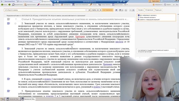Click the pin icon in terminal bar
The height and width of the screenshot is (101, 179).
tap(55, 2)
